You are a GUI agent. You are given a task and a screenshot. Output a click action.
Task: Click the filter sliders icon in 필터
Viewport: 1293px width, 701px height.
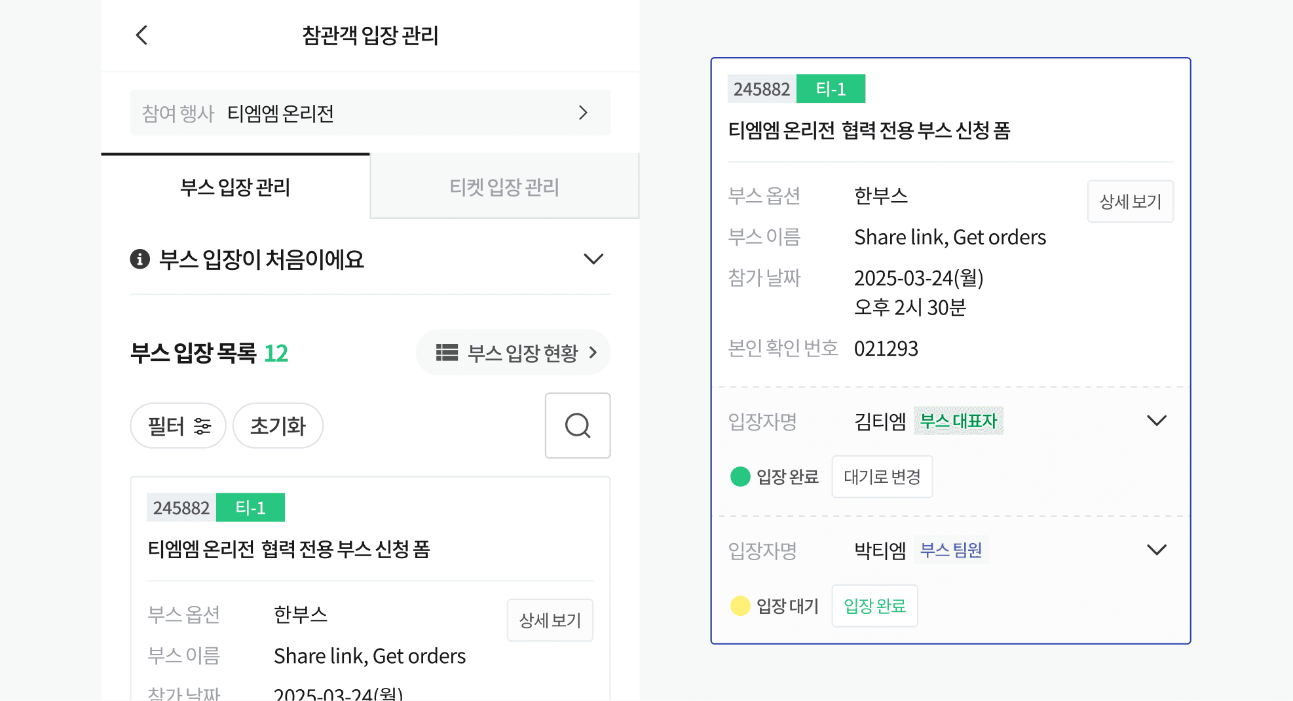coord(202,426)
